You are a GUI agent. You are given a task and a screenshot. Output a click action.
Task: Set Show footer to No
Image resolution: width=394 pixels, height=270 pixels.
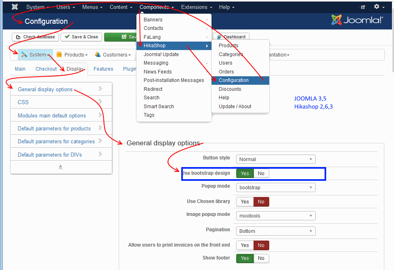pos(261,258)
